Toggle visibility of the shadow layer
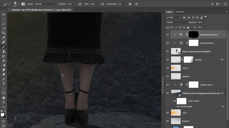This screenshot has height=128, width=229. pyautogui.click(x=167, y=60)
